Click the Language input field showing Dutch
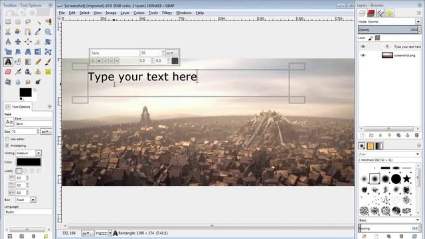425x239 pixels. coord(28,212)
